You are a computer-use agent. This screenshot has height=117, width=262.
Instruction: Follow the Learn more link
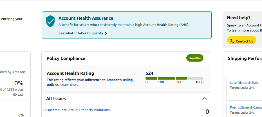click(69, 85)
